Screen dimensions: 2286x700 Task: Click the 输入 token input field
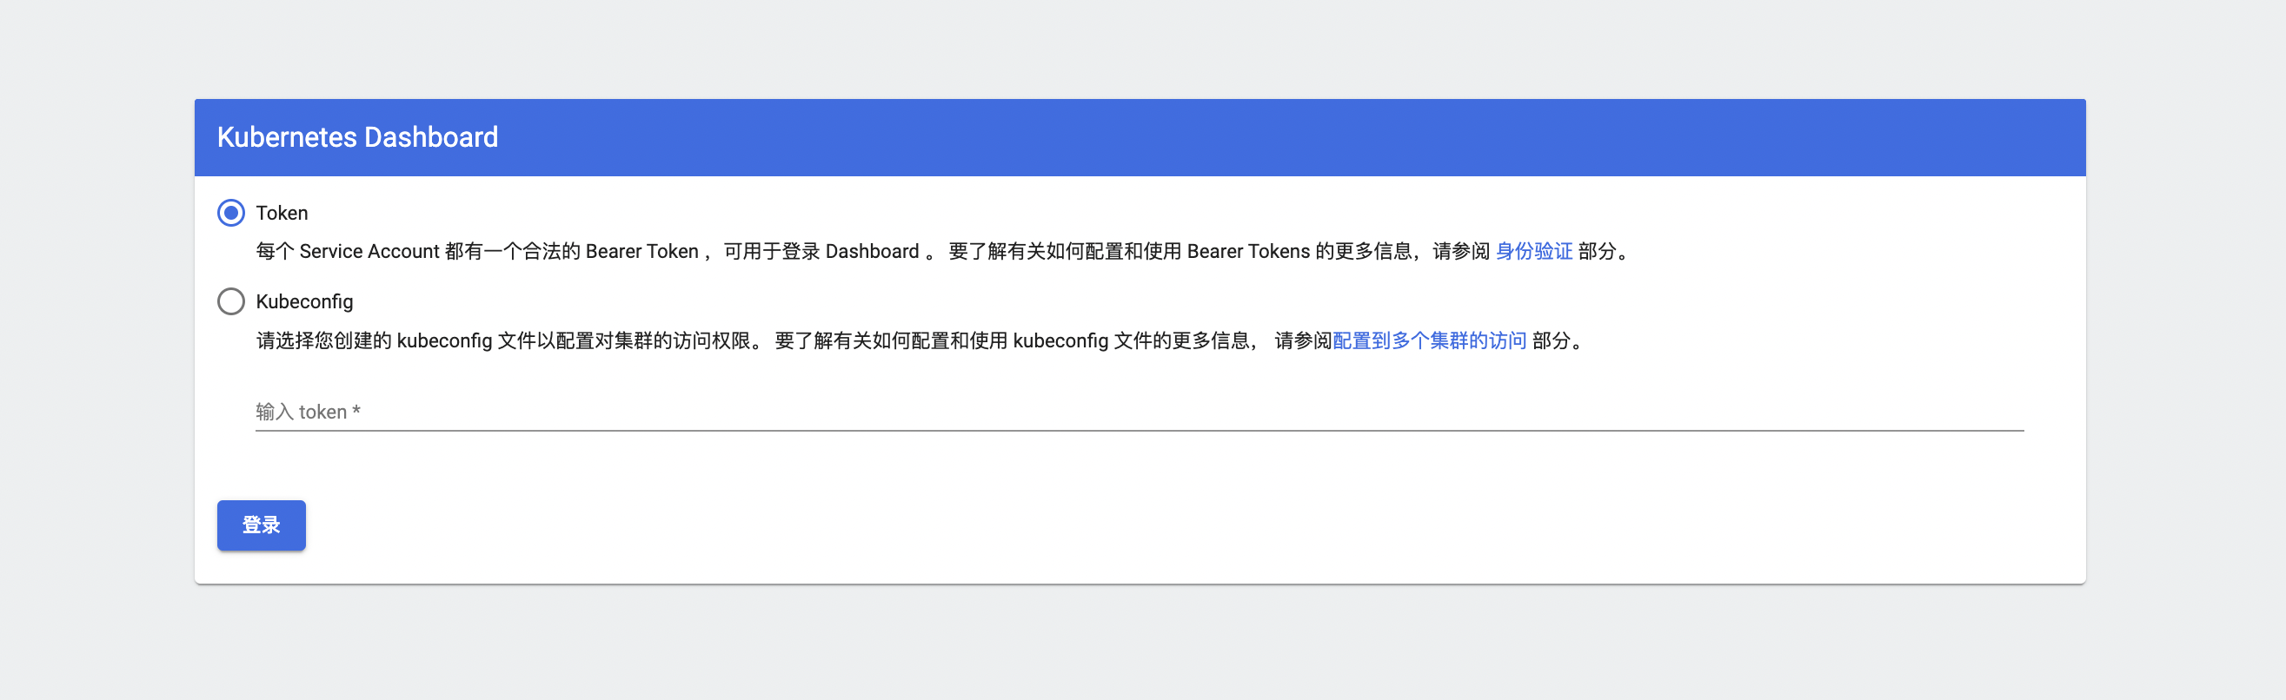click(1140, 412)
